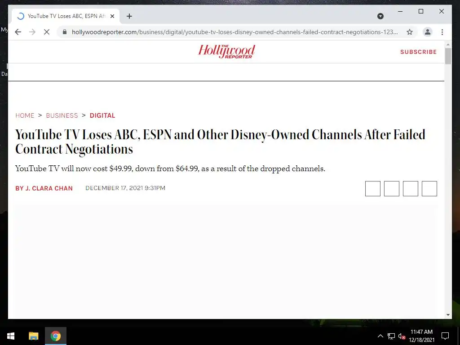Close the YouTube TV Loses ABC tab
Screen dimensions: 460x345
(112, 16)
